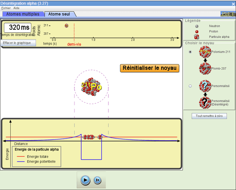Click the step forward button
This screenshot has width=236, height=190.
pyautogui.click(x=97, y=180)
